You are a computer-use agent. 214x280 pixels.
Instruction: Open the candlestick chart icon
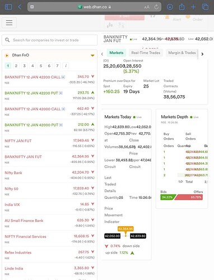click(x=110, y=25)
